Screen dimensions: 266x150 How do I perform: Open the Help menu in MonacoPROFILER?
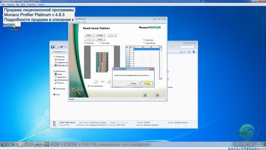84,22
